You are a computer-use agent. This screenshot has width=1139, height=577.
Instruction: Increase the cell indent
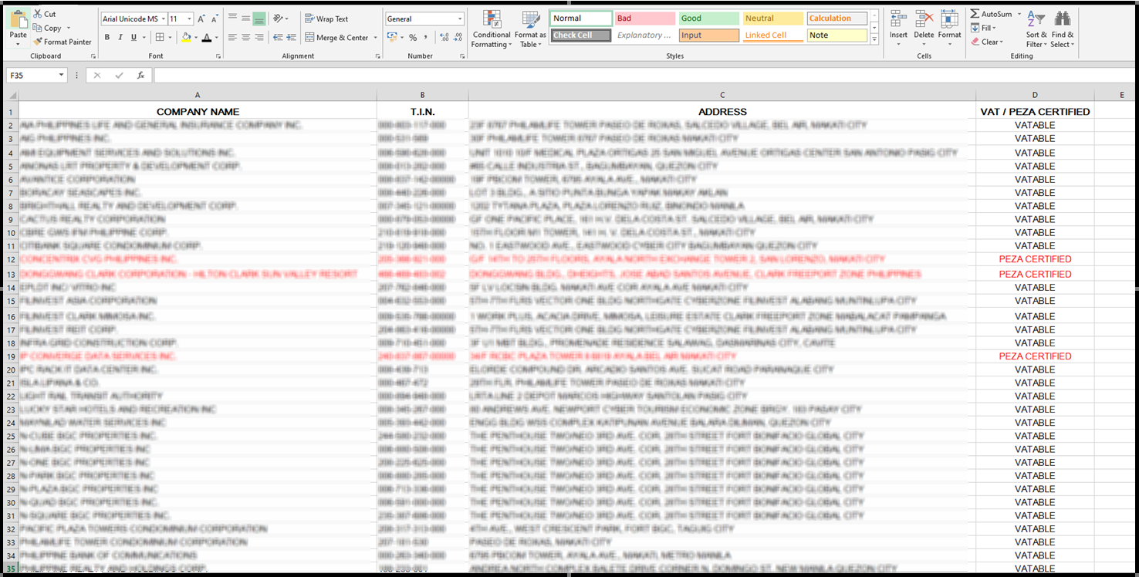291,37
